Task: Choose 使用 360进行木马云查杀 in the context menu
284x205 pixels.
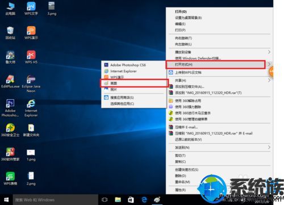Action: [x=220, y=113]
